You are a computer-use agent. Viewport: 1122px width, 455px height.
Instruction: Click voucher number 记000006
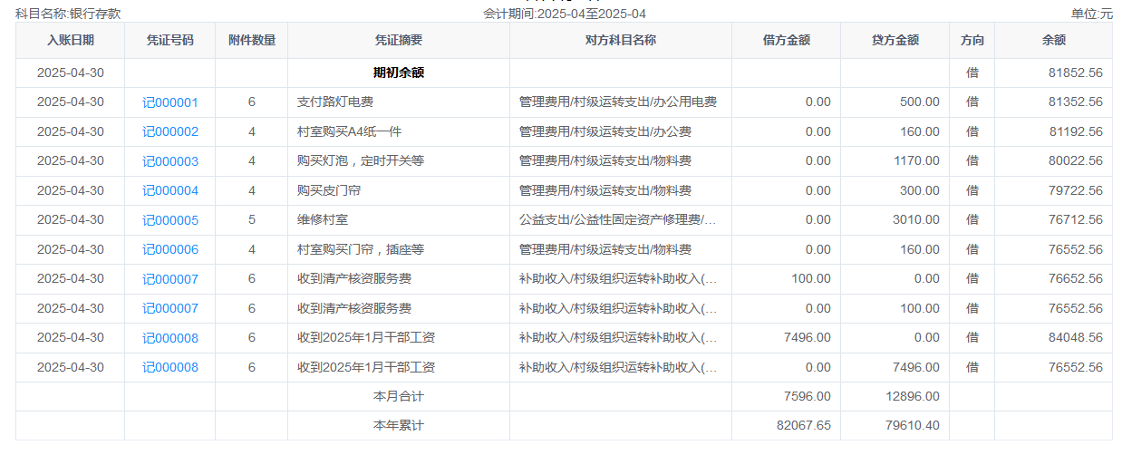pyautogui.click(x=169, y=250)
